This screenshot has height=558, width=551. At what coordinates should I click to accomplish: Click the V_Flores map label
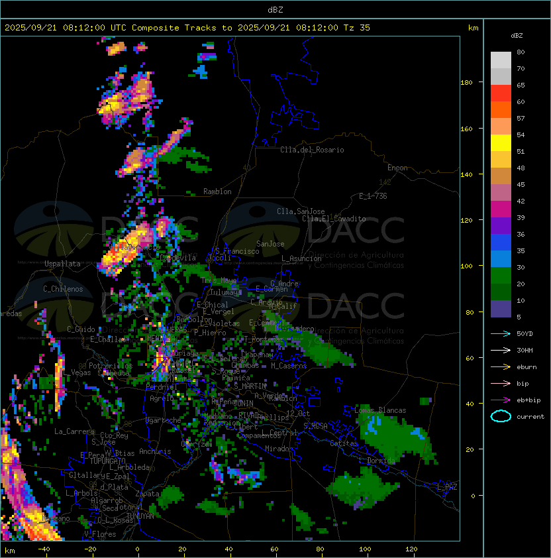pos(100,534)
